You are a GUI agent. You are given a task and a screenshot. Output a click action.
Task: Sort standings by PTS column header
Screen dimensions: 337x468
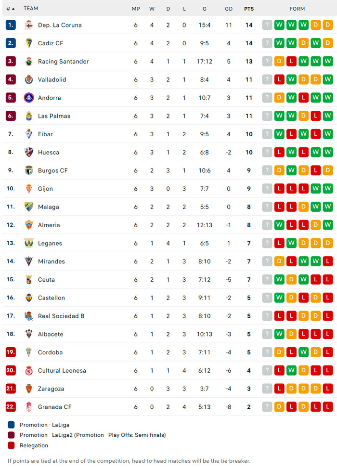click(249, 9)
